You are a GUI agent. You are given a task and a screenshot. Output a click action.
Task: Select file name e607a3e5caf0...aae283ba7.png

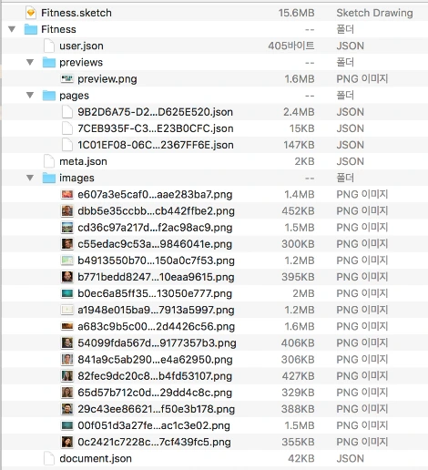click(155, 195)
